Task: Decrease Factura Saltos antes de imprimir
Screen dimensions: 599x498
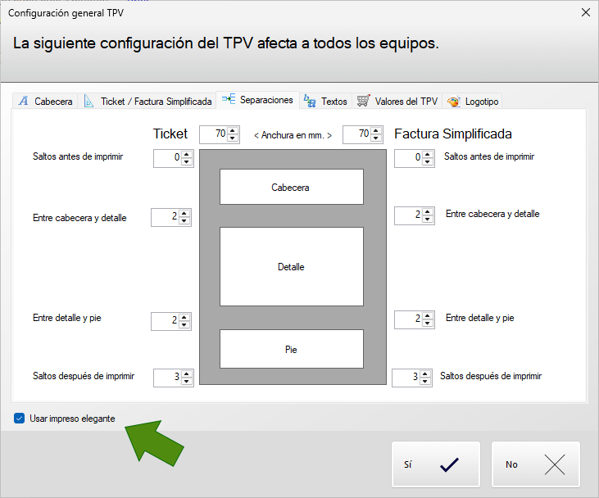Action: 428,162
